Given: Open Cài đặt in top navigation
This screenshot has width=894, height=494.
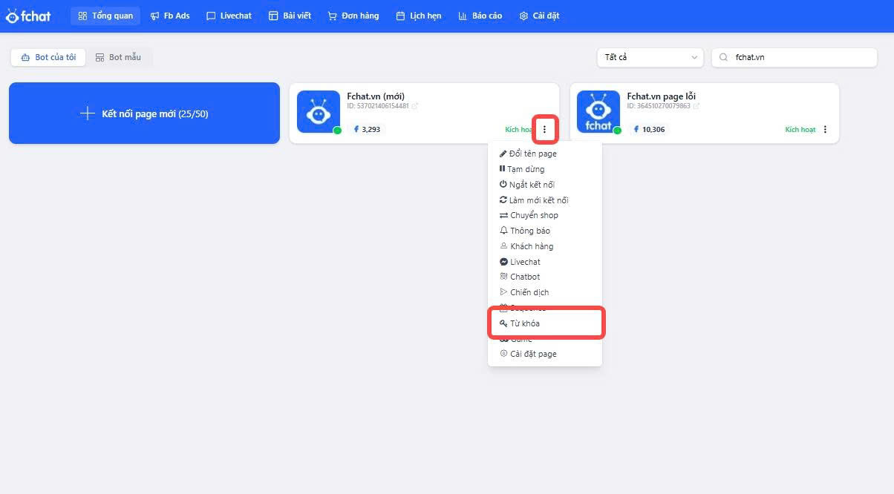Looking at the screenshot, I should coord(539,16).
